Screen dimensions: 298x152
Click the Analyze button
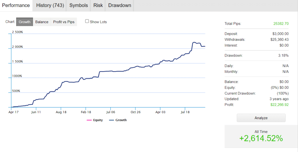261,118
